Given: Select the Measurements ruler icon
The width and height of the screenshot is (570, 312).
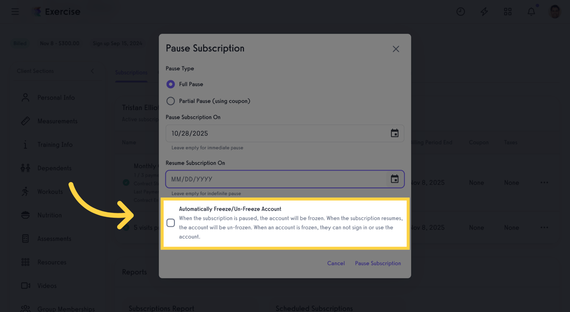Looking at the screenshot, I should 25,121.
